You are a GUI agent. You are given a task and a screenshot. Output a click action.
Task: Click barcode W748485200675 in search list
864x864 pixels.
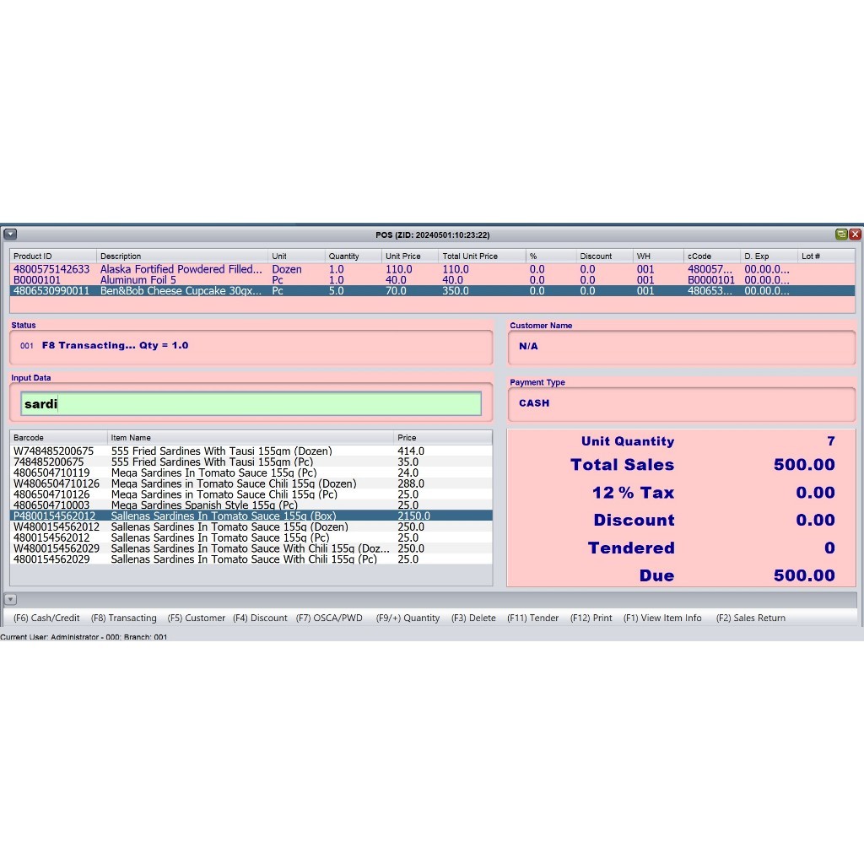pyautogui.click(x=53, y=451)
